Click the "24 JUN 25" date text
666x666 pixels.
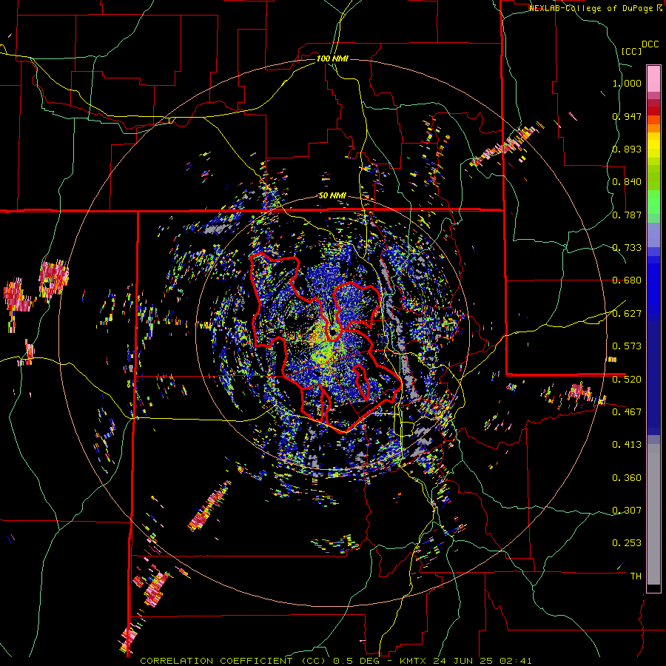[x=465, y=661]
